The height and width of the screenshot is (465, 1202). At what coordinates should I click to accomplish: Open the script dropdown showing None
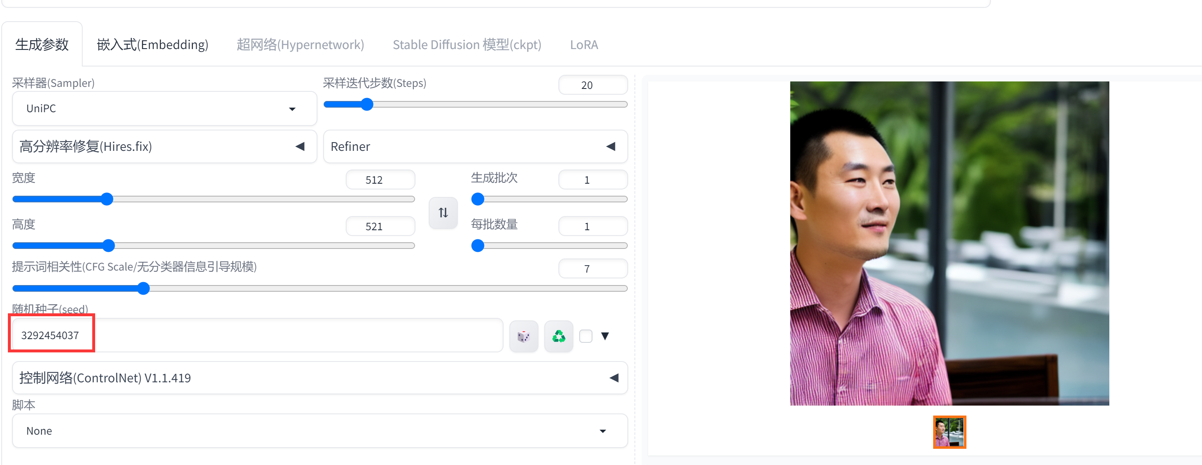point(319,431)
